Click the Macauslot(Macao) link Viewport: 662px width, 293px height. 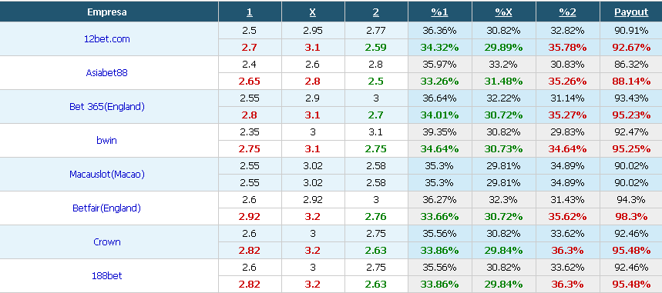pyautogui.click(x=107, y=174)
